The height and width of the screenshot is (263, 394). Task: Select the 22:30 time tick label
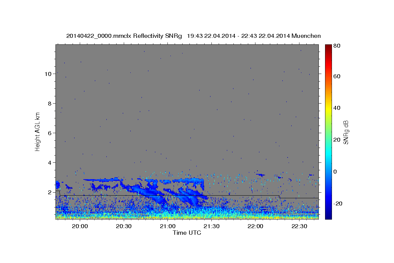coord(299,226)
